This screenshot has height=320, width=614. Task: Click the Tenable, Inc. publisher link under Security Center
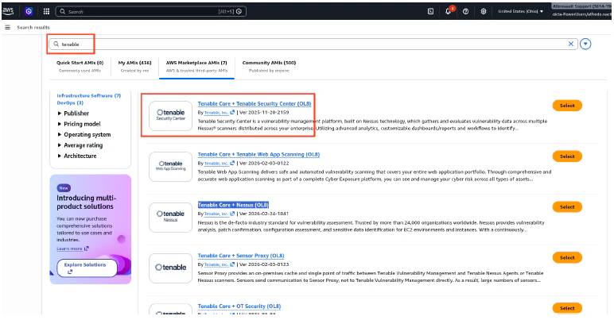(216, 113)
